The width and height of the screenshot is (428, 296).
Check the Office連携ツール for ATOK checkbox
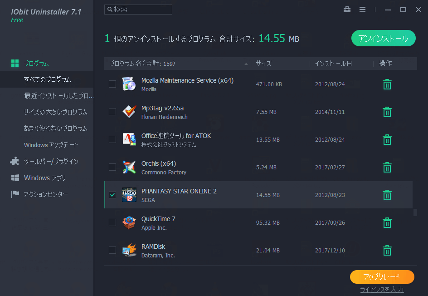[x=112, y=139]
